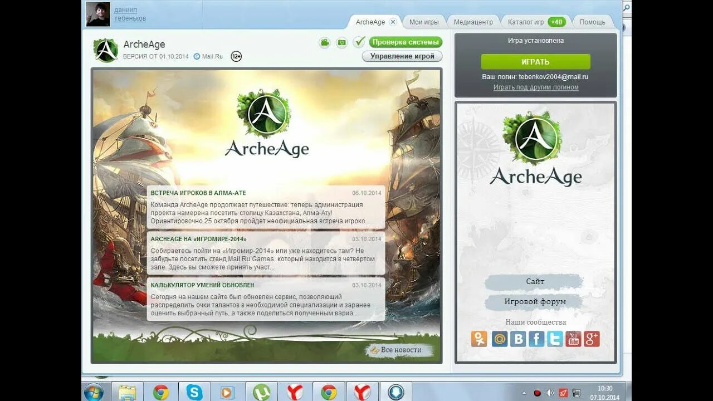Click the red recording tray icon

538,393
